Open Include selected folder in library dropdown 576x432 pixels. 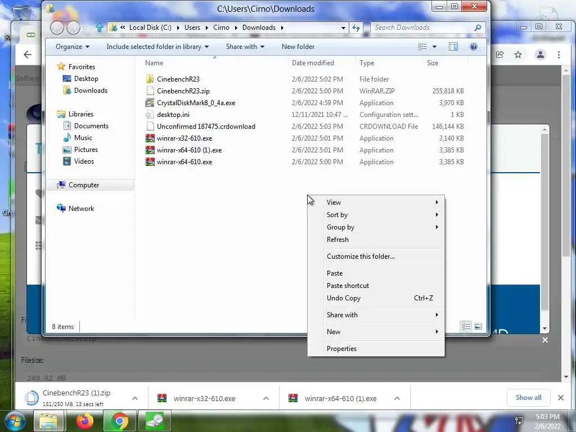click(157, 47)
